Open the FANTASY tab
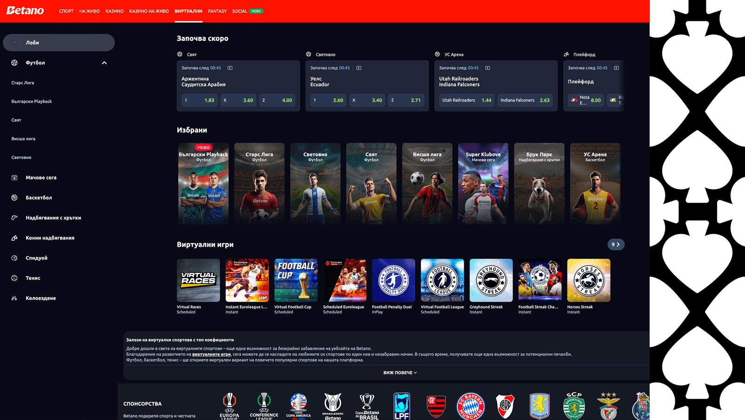 [x=217, y=11]
